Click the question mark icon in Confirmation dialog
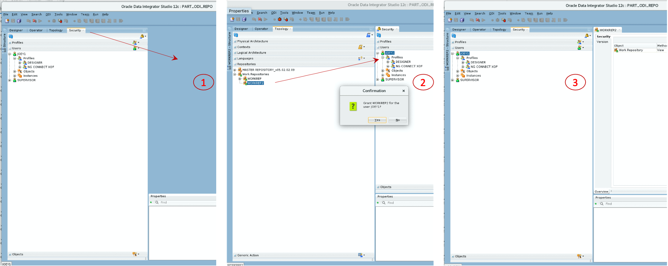Viewport: 668px width, 266px height. [x=353, y=106]
